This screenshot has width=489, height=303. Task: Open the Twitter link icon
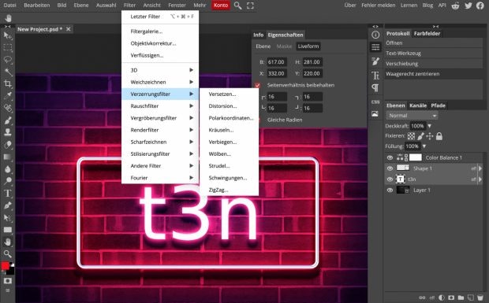point(468,6)
